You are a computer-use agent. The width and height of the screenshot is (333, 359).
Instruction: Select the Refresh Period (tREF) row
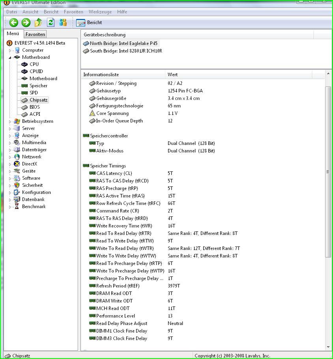pos(203,286)
